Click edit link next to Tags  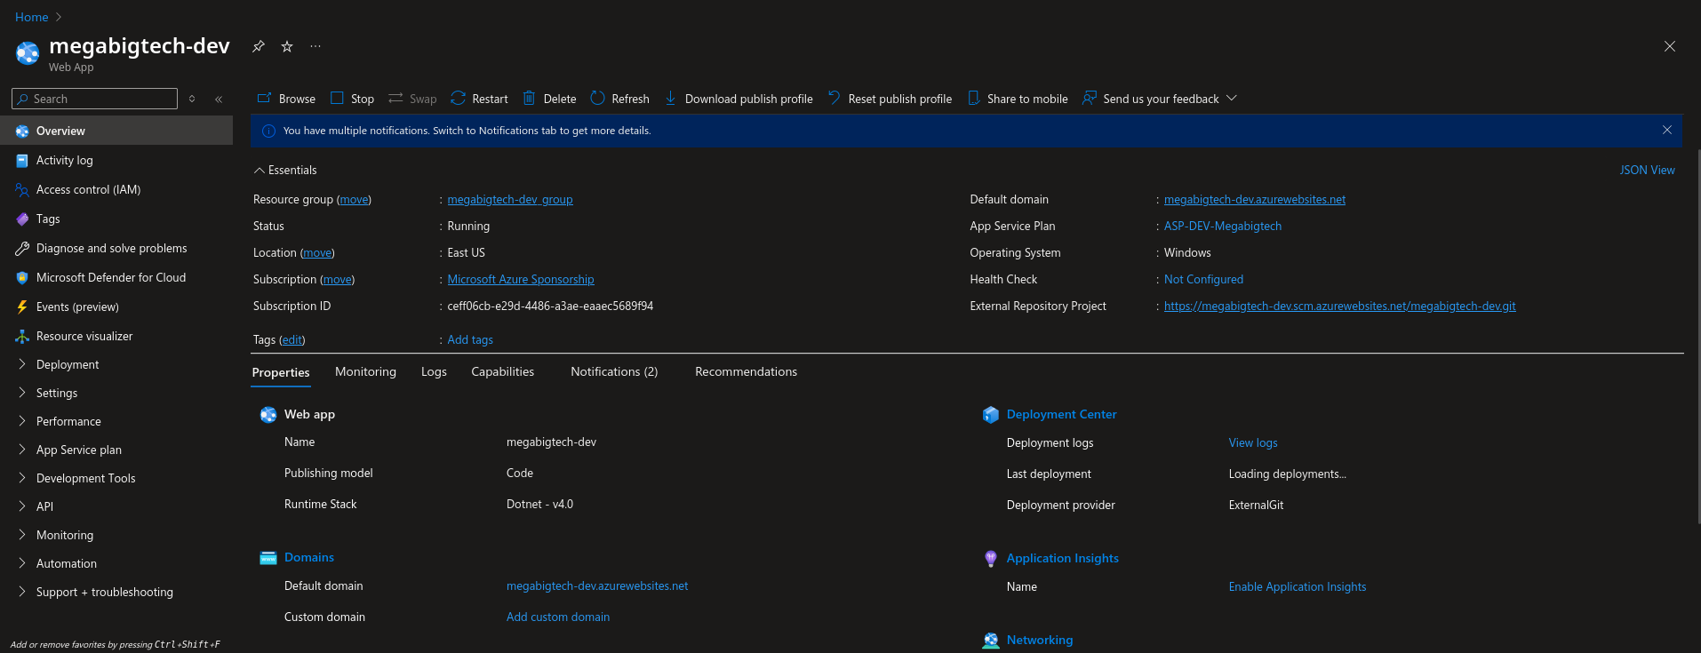pos(292,340)
